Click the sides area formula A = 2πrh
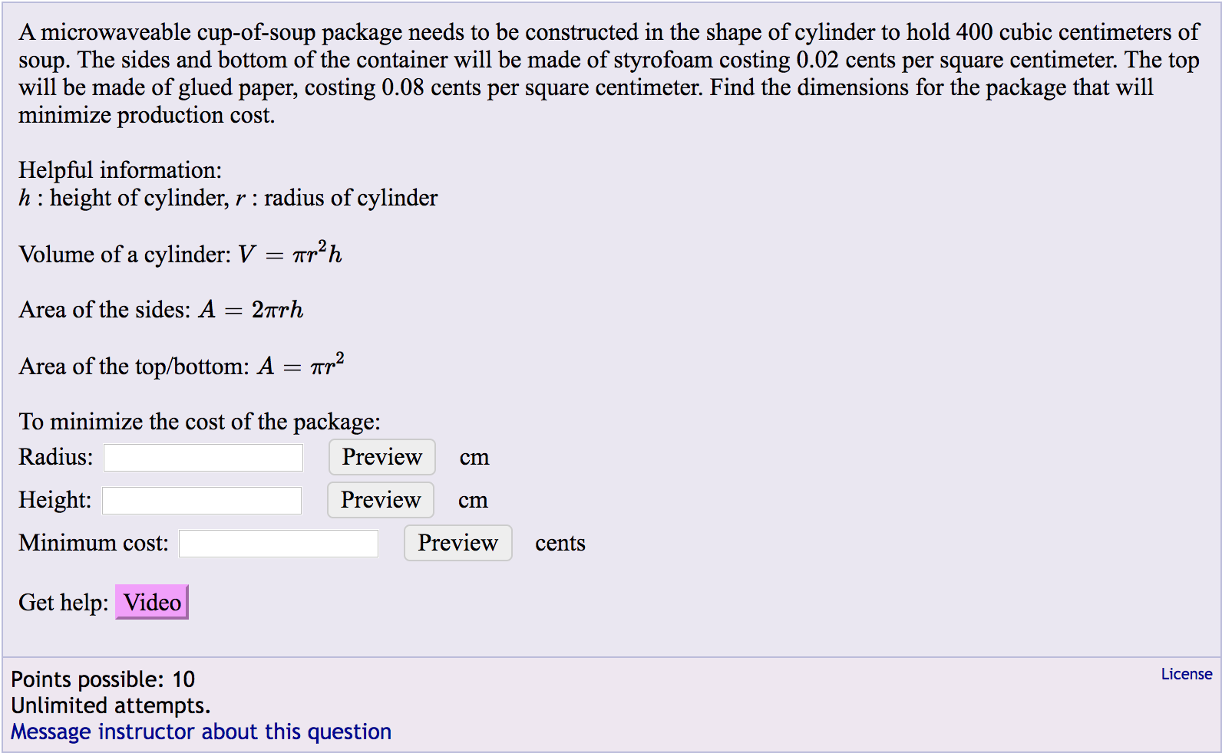Image resolution: width=1222 pixels, height=753 pixels. pos(251,310)
